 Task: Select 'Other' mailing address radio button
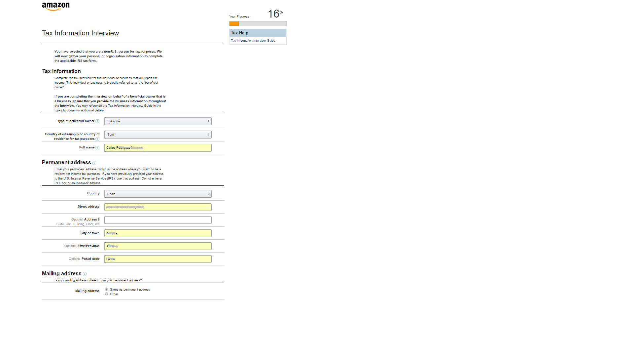click(x=107, y=294)
